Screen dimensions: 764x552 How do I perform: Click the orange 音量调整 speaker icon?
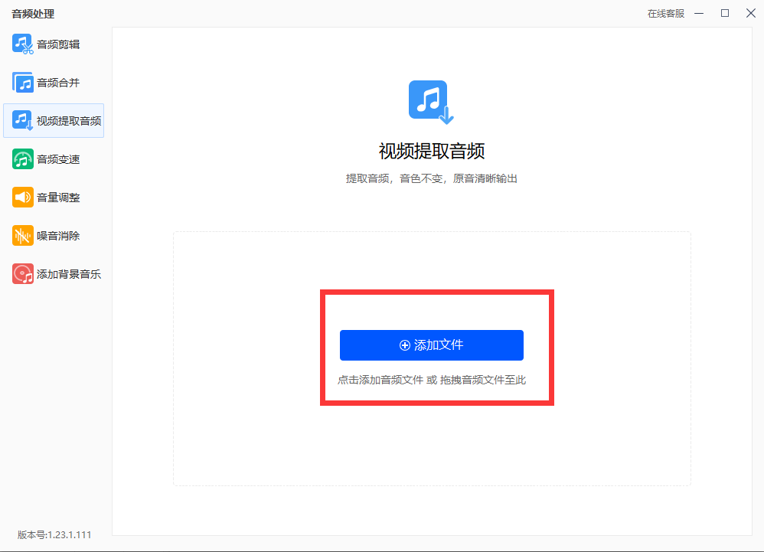coord(23,198)
